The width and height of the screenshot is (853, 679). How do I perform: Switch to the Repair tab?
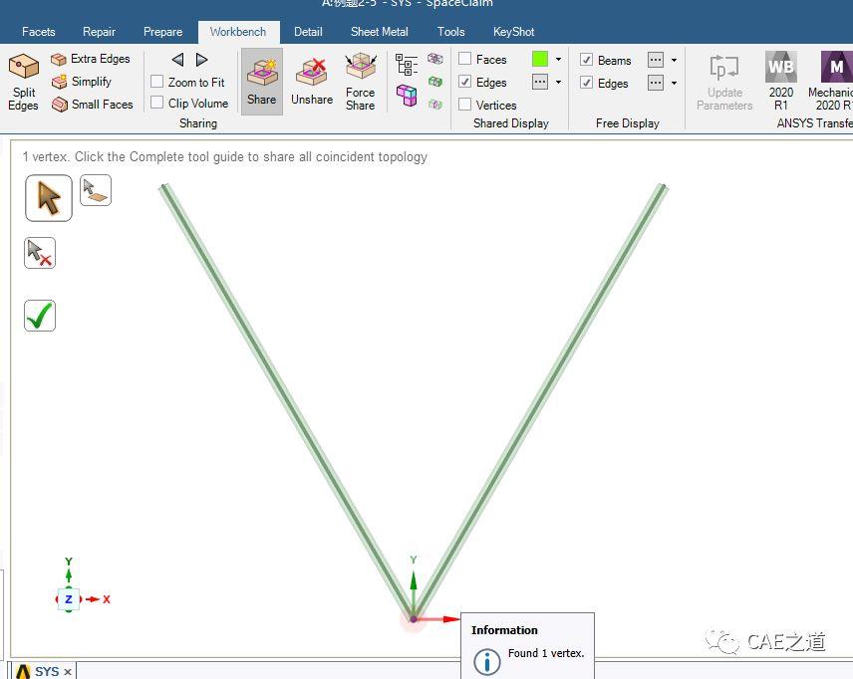(99, 32)
